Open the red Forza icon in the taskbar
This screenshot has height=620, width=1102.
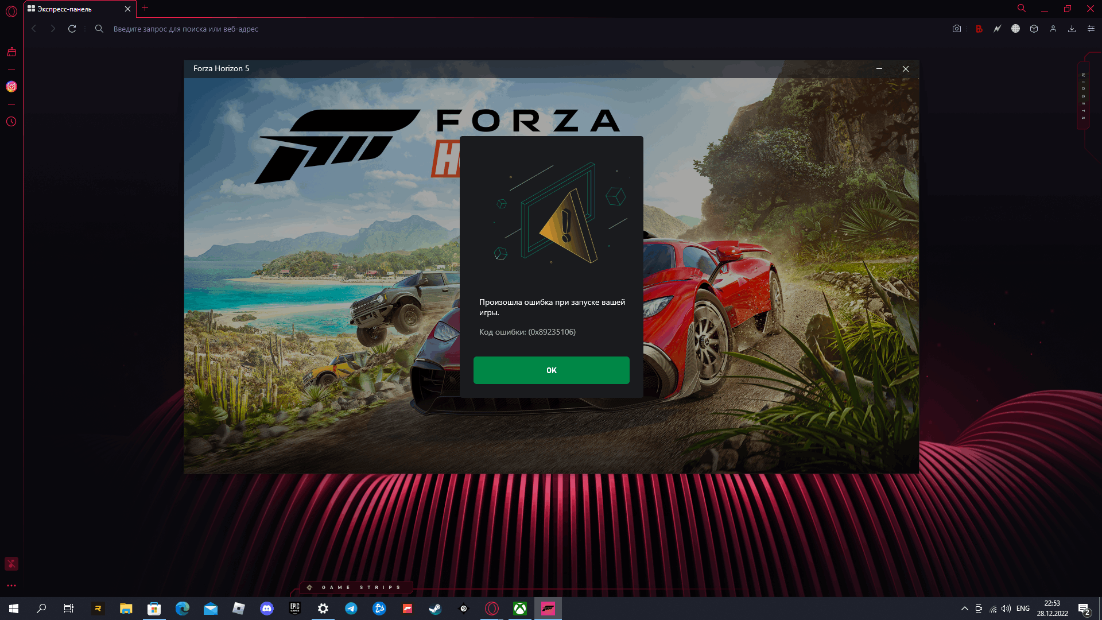[x=408, y=609]
